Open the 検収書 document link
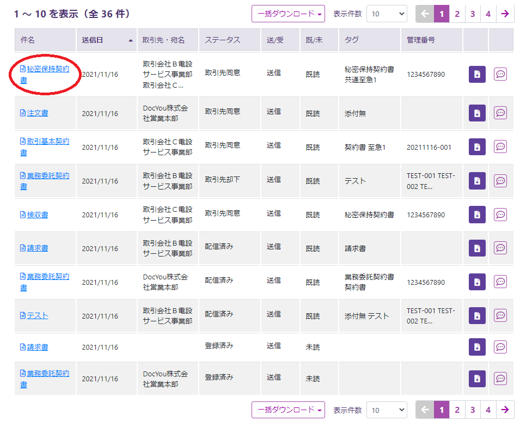Screen dimensions: 520x427 pyautogui.click(x=34, y=215)
